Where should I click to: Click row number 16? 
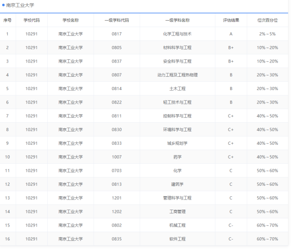7,239
